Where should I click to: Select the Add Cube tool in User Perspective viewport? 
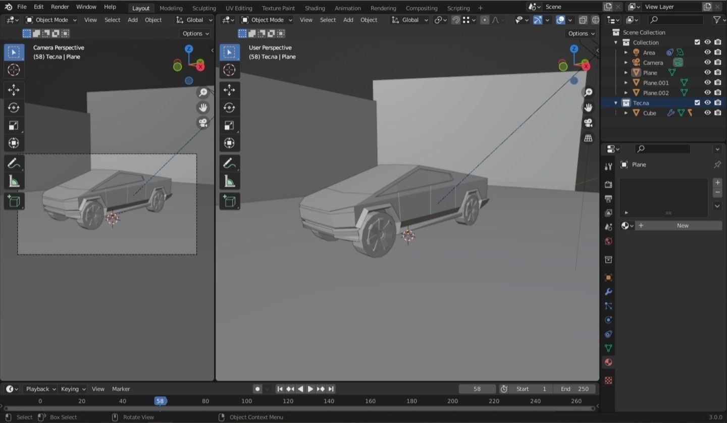click(x=229, y=201)
